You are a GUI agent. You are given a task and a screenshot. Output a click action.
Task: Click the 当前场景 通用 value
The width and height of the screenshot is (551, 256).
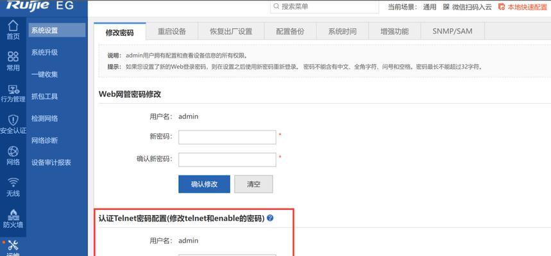point(429,7)
